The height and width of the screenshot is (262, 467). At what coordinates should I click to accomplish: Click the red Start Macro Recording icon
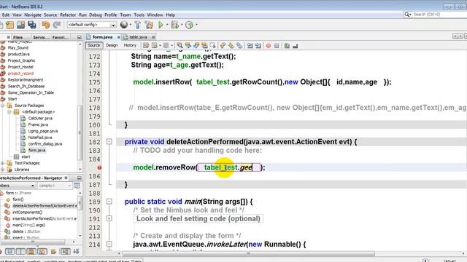point(269,45)
